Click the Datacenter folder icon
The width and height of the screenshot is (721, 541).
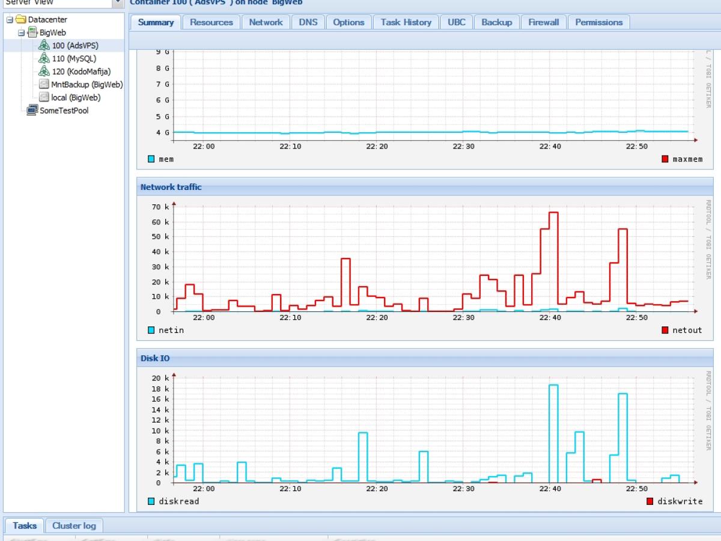[x=21, y=20]
